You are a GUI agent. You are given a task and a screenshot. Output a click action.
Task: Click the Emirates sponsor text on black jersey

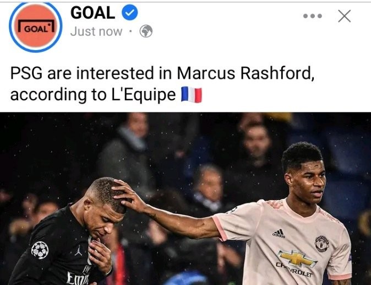point(78,278)
